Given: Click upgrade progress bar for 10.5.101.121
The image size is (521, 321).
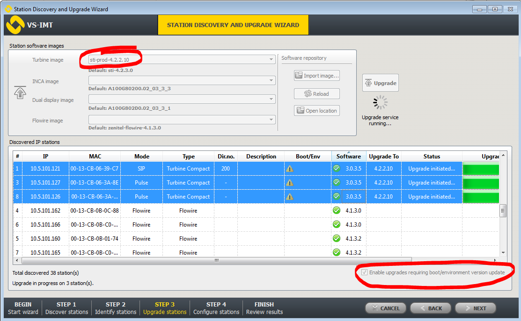Looking at the screenshot, I should pos(481,169).
